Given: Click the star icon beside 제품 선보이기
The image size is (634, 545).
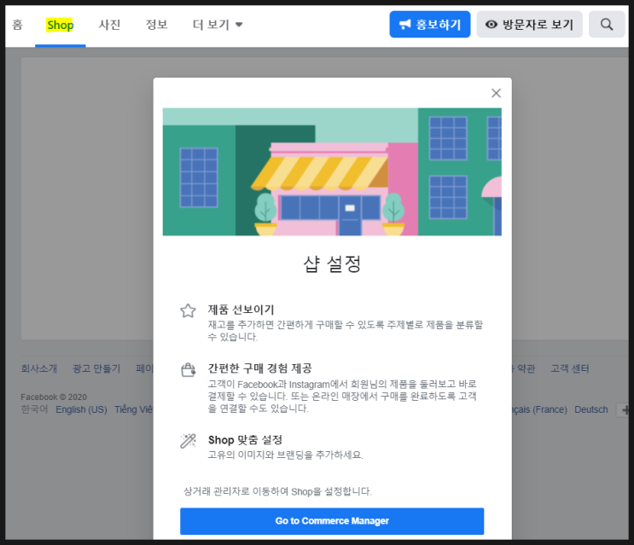Looking at the screenshot, I should [188, 310].
